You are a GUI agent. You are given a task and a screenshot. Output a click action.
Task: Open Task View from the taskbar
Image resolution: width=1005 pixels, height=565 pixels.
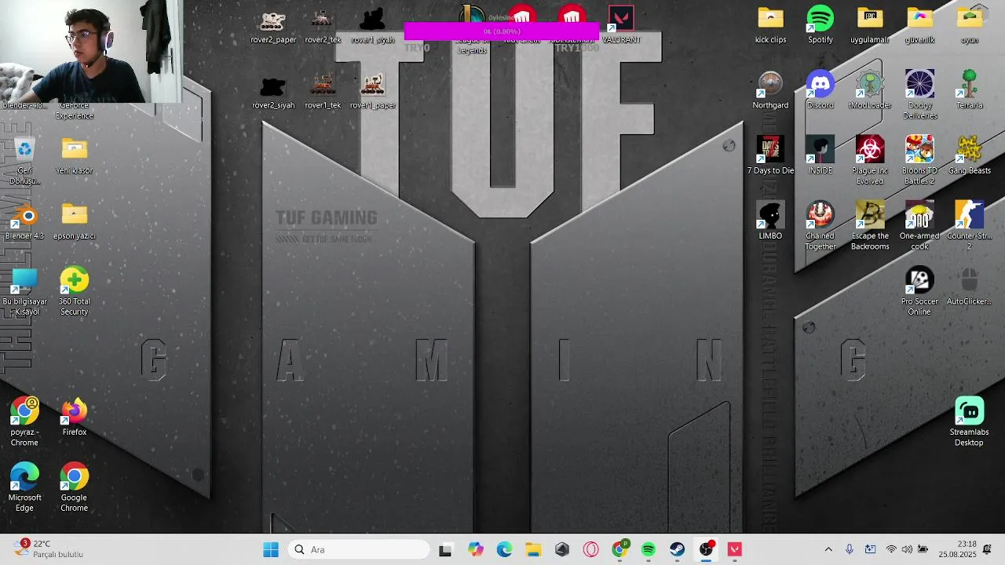tap(445, 549)
